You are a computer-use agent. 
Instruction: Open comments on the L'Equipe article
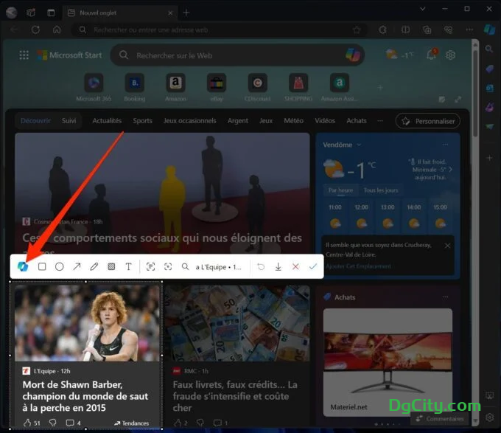[x=70, y=423]
